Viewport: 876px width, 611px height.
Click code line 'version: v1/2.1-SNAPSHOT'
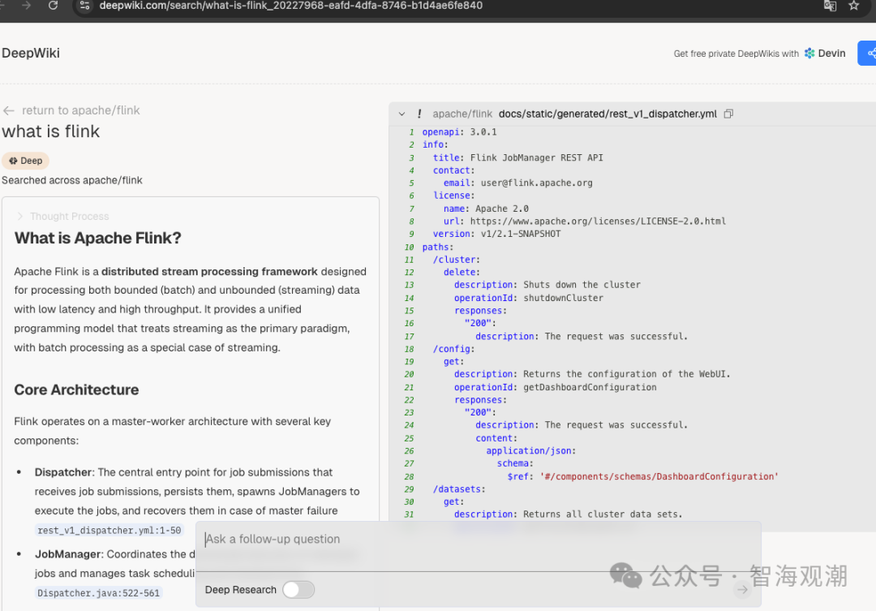[x=496, y=234]
